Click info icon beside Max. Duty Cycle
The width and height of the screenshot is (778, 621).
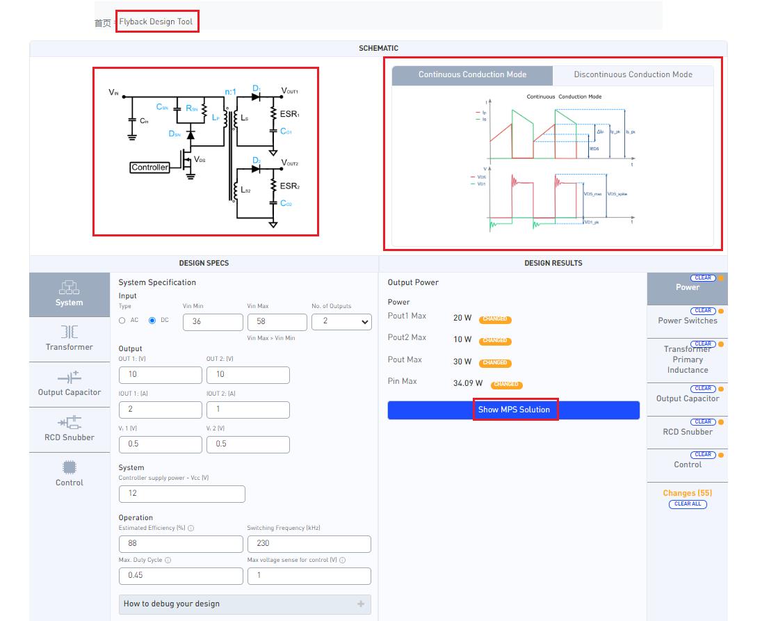point(168,560)
